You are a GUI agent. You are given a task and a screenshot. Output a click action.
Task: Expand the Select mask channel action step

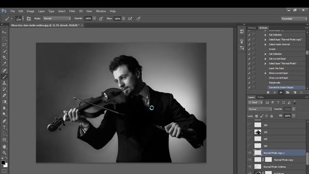pyautogui.click(x=265, y=44)
